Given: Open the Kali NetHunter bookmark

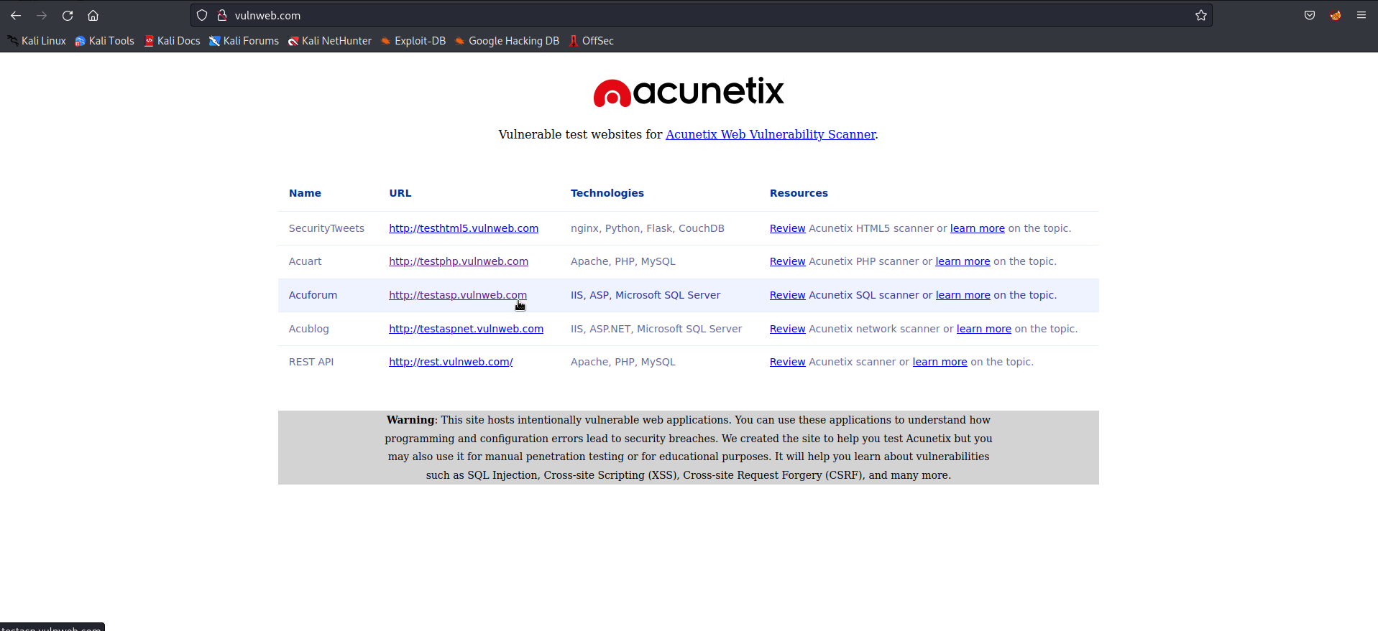Looking at the screenshot, I should (330, 41).
